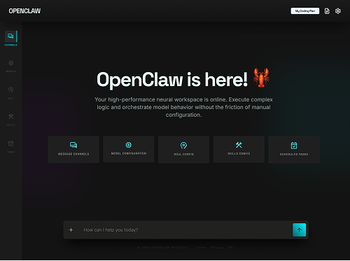
Task: Open the Privacy footer link
Action: pyautogui.click(x=217, y=248)
